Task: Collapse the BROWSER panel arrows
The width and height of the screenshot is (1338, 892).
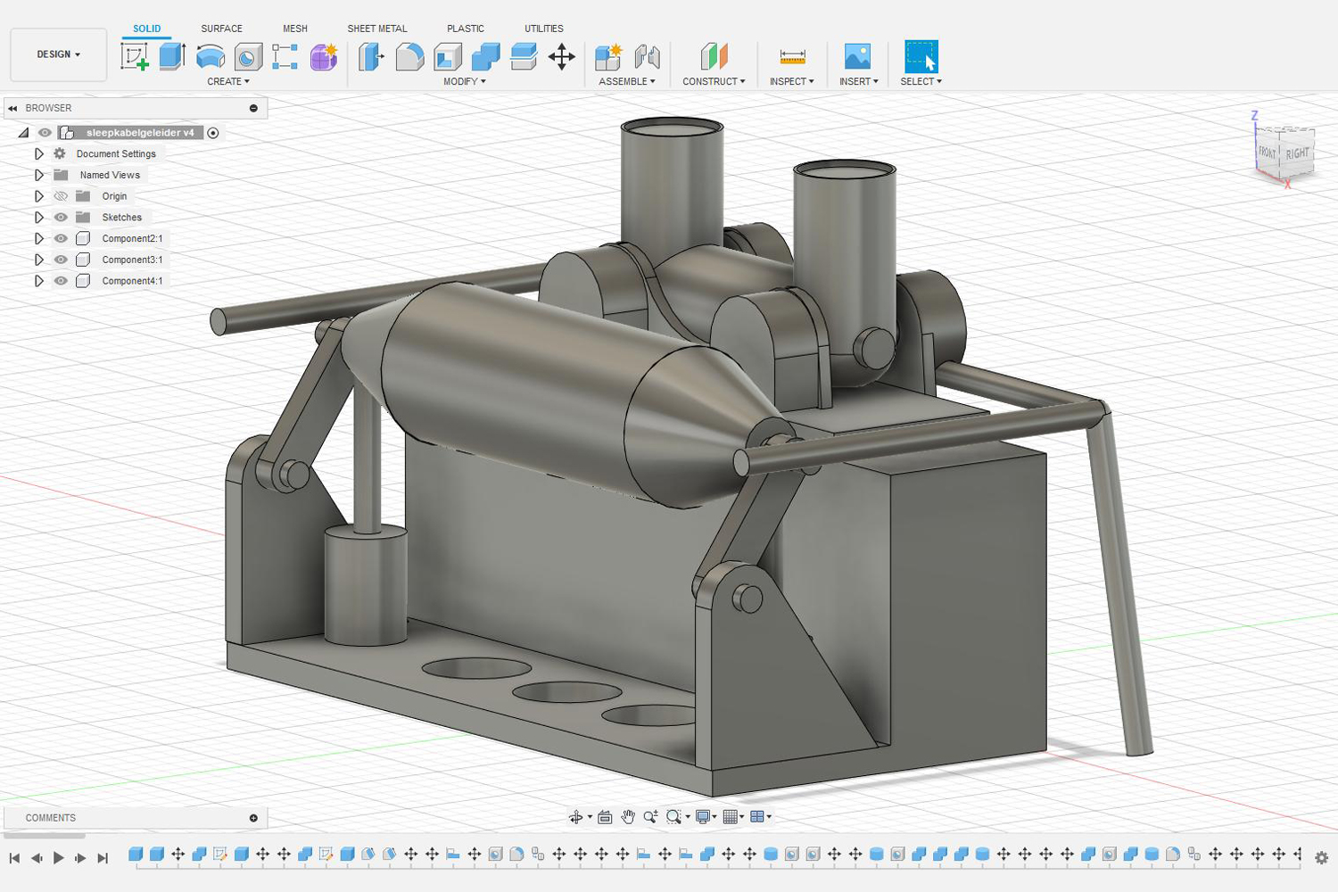Action: (12, 108)
